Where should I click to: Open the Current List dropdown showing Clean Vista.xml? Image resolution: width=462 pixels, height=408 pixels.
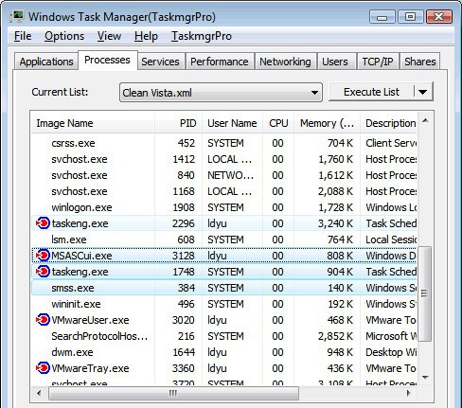pyautogui.click(x=221, y=93)
